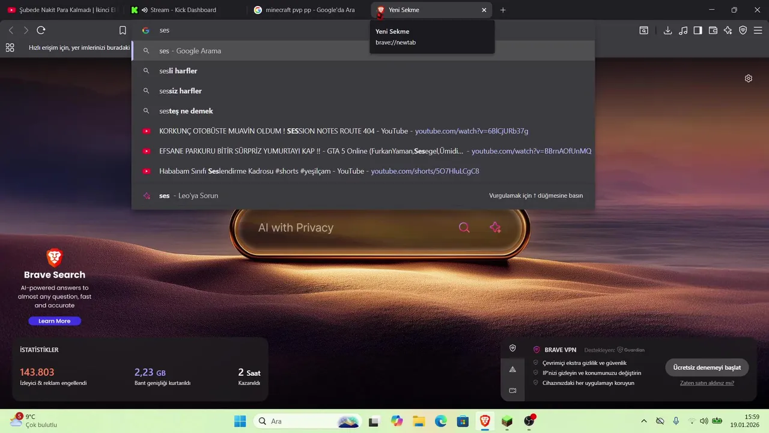Viewport: 769px width, 433px height.
Task: Open Leo AI sparkle icon in toolbar
Action: (x=728, y=30)
